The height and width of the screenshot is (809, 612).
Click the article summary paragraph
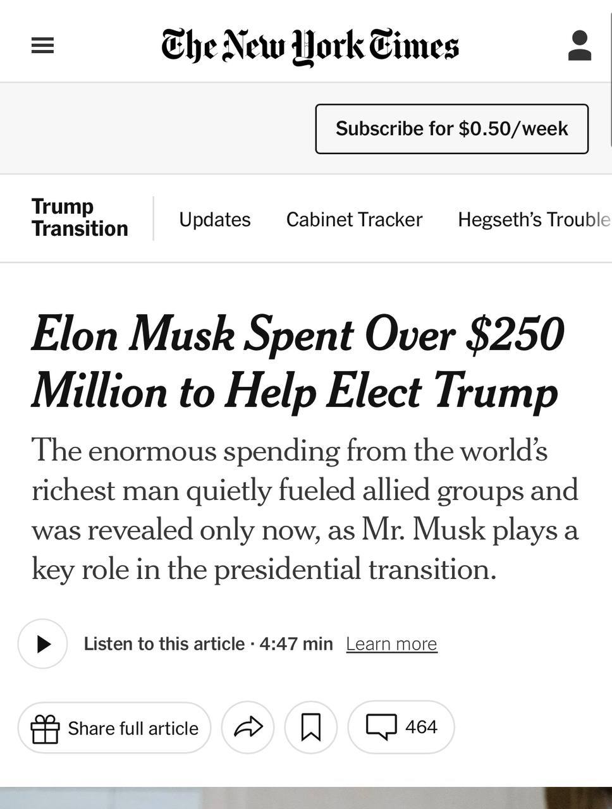pyautogui.click(x=305, y=509)
